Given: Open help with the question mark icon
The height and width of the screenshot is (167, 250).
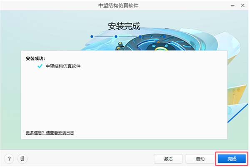Looking at the screenshot, I should coord(9,159).
